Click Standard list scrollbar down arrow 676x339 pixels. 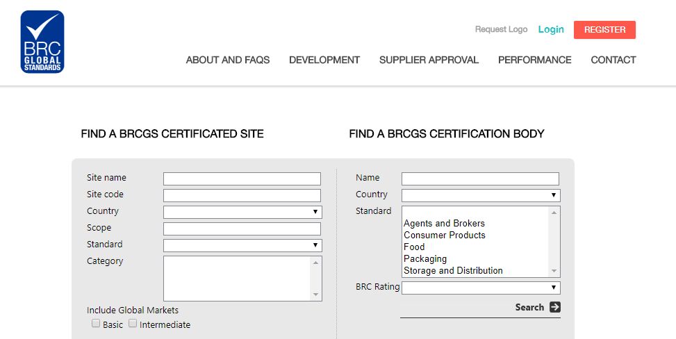[x=554, y=271]
